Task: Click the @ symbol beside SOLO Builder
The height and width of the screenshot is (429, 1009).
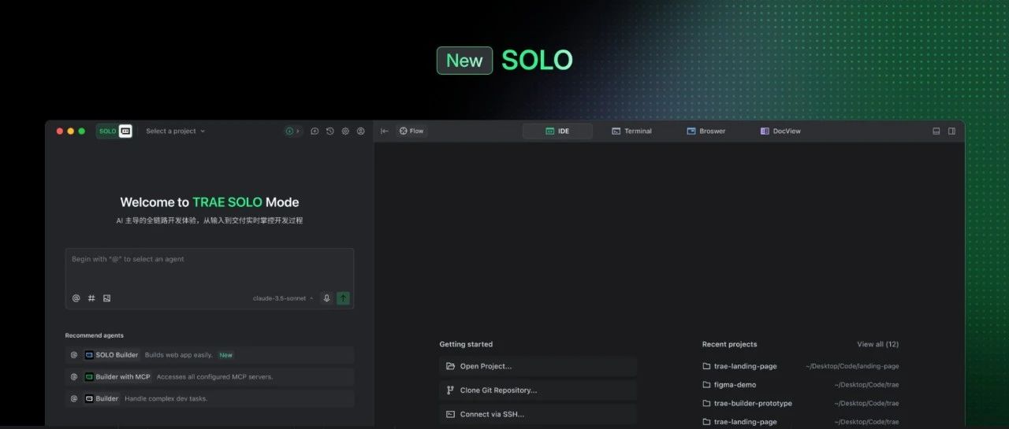Action: pos(74,355)
